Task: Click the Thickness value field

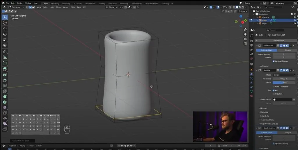Action: (284, 79)
